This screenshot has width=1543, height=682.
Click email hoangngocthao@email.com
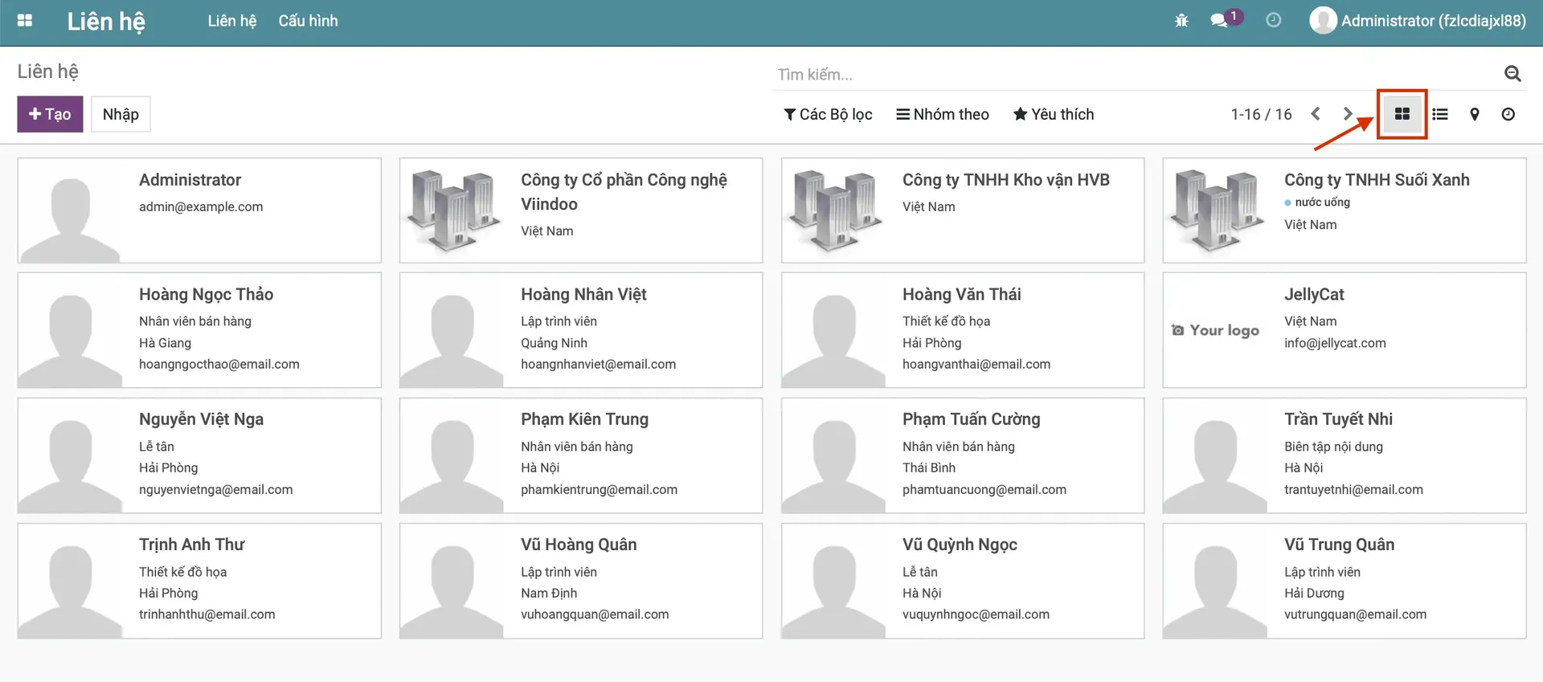tap(219, 364)
